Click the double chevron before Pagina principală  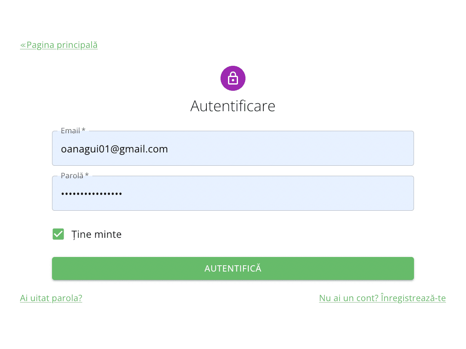23,45
